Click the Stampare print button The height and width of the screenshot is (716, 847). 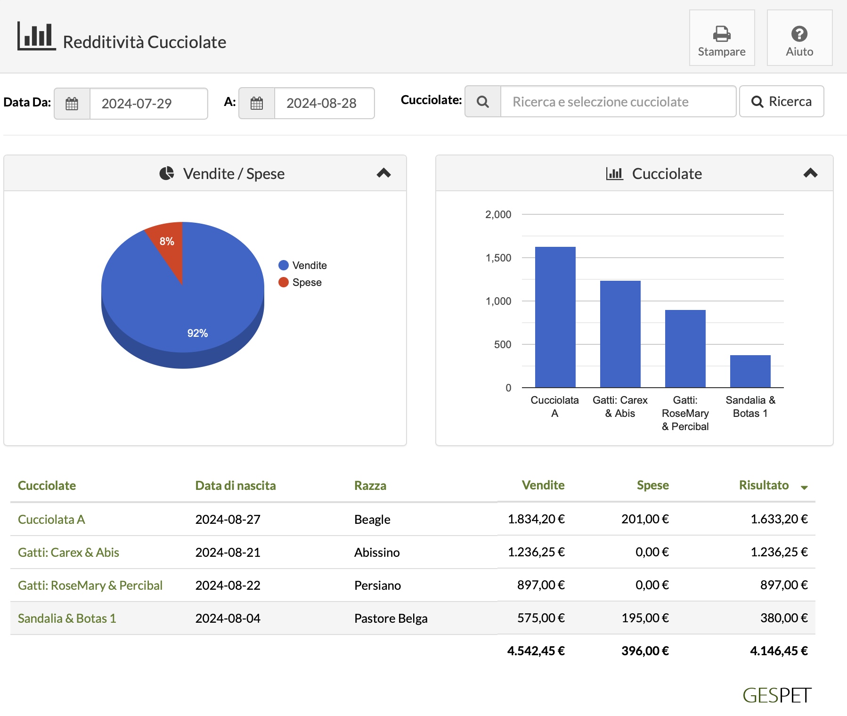722,38
